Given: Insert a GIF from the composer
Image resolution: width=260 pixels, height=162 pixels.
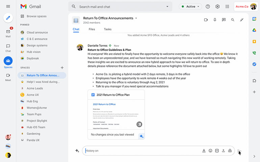Looking at the screenshot, I should coord(217,151).
